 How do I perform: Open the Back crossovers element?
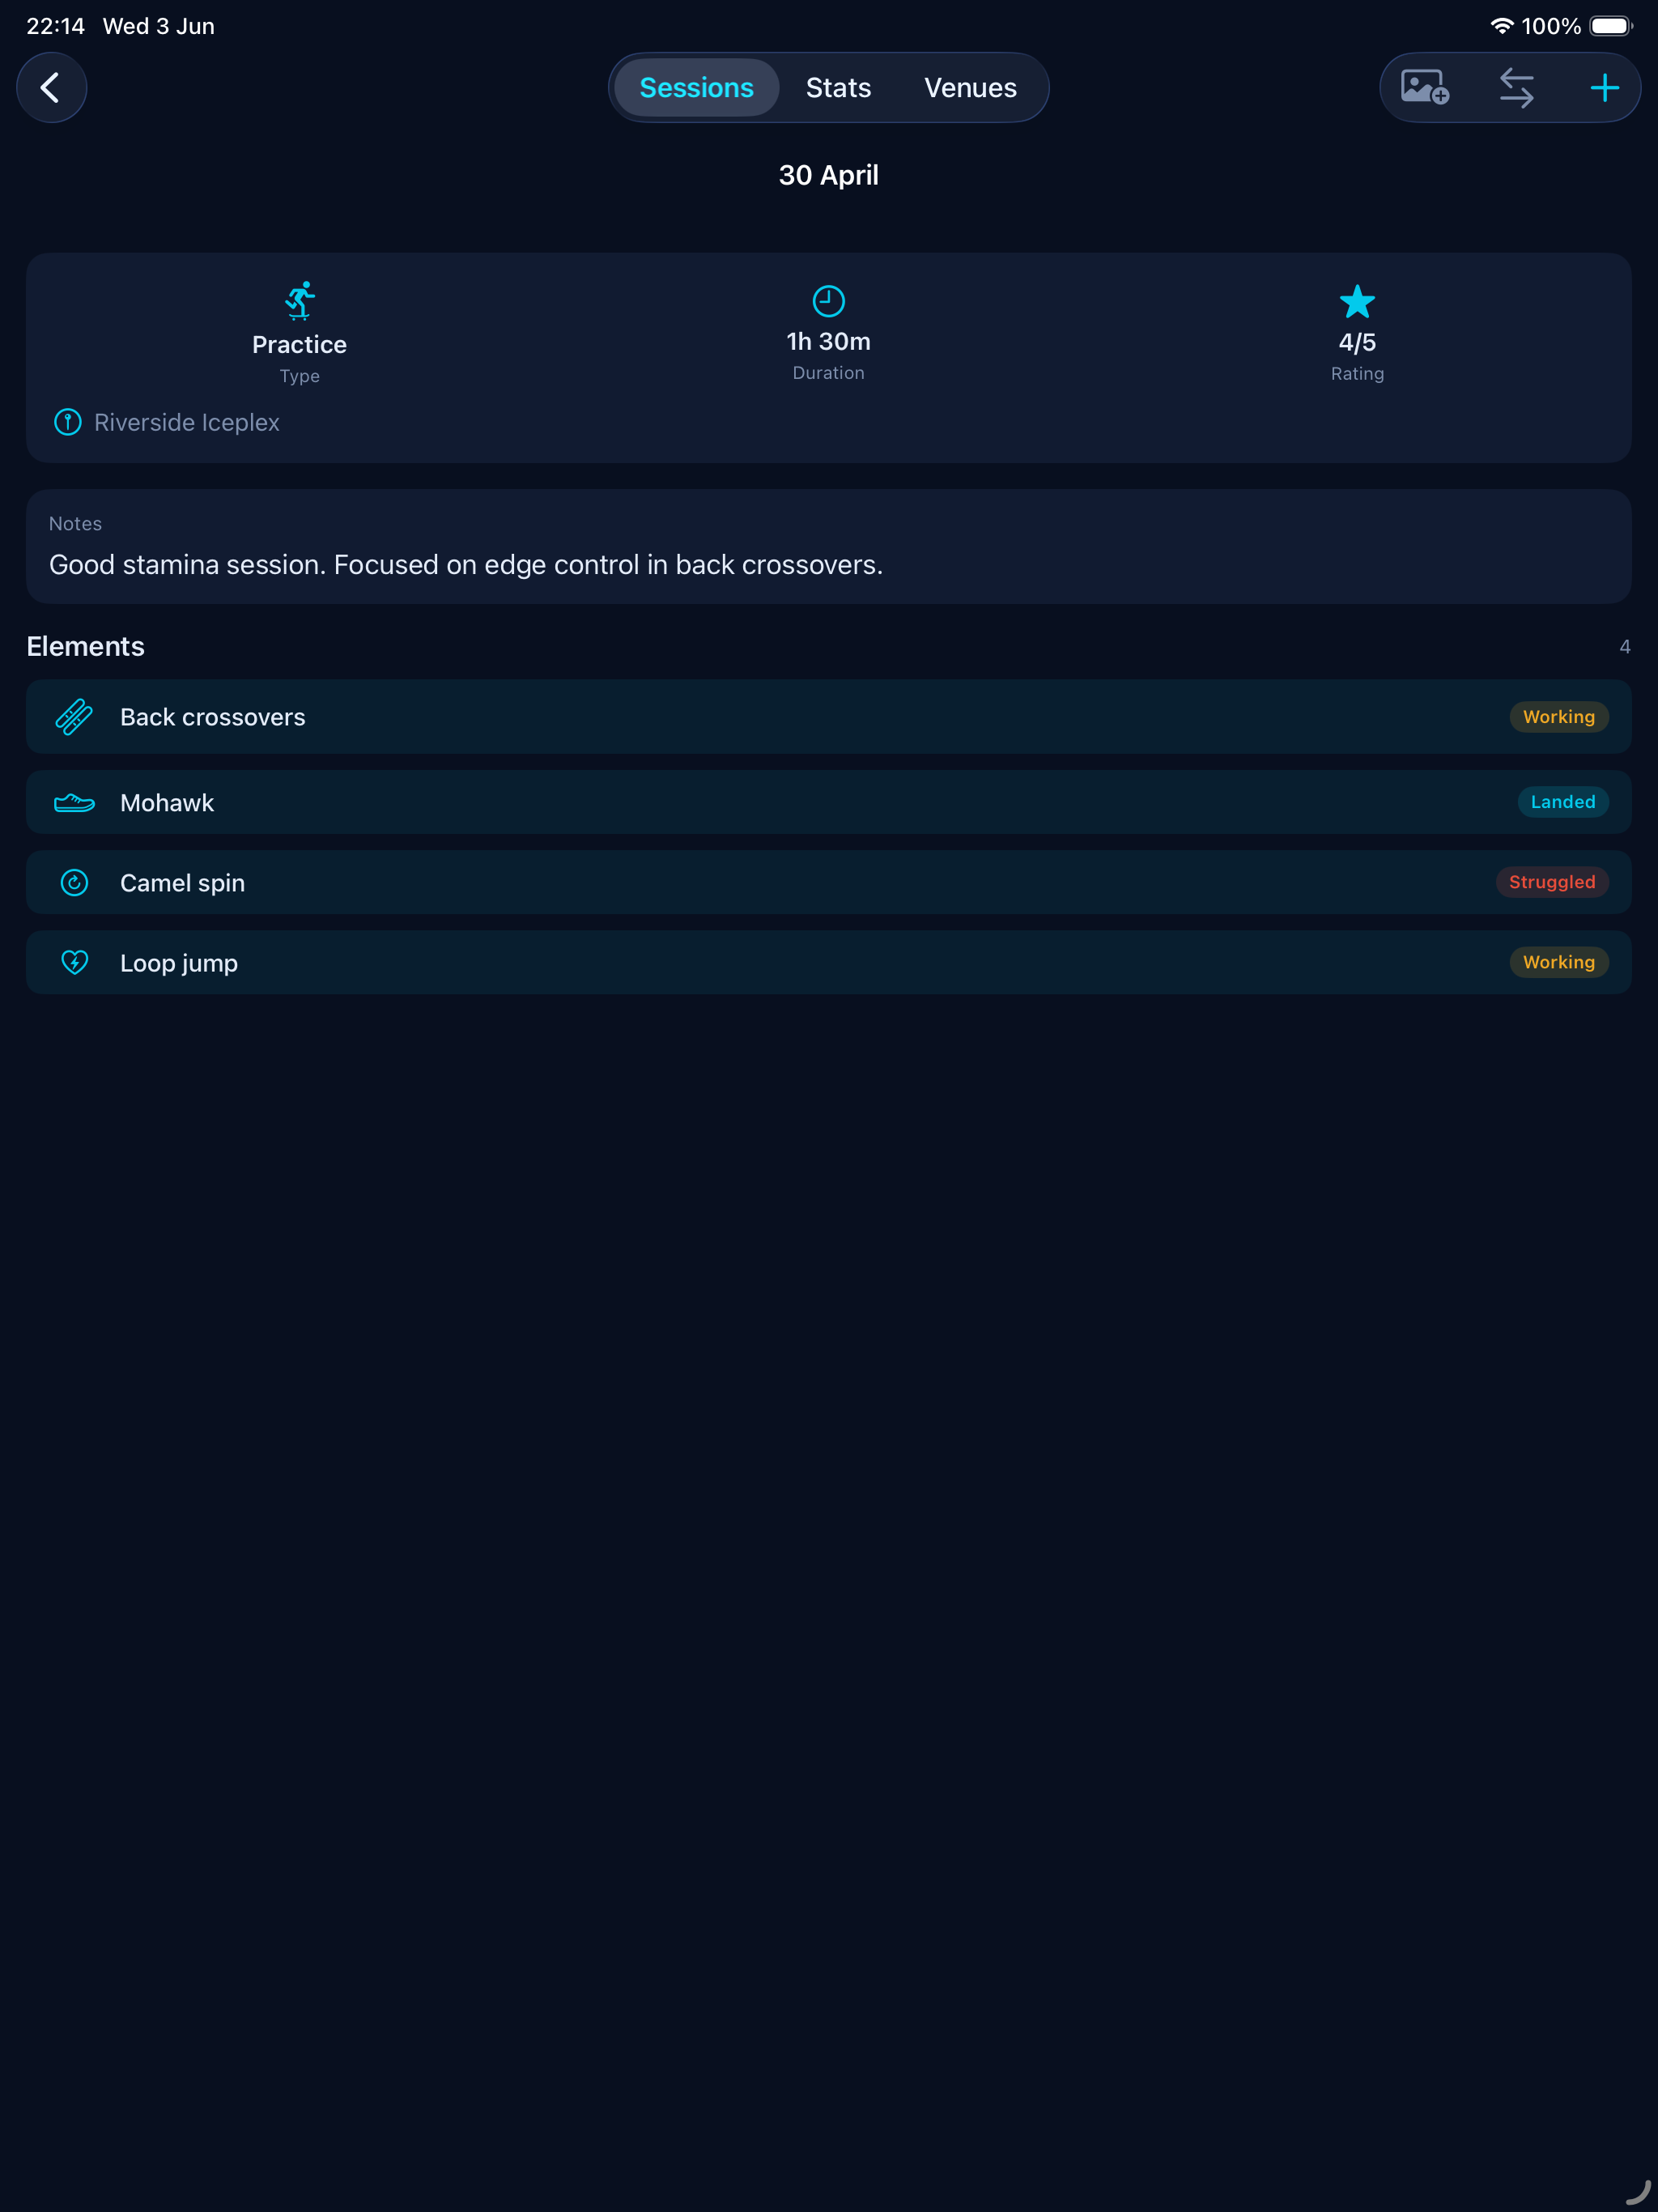(828, 717)
